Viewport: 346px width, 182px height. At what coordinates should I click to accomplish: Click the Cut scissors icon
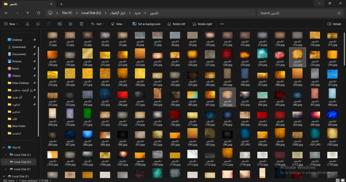pyautogui.click(x=27, y=24)
